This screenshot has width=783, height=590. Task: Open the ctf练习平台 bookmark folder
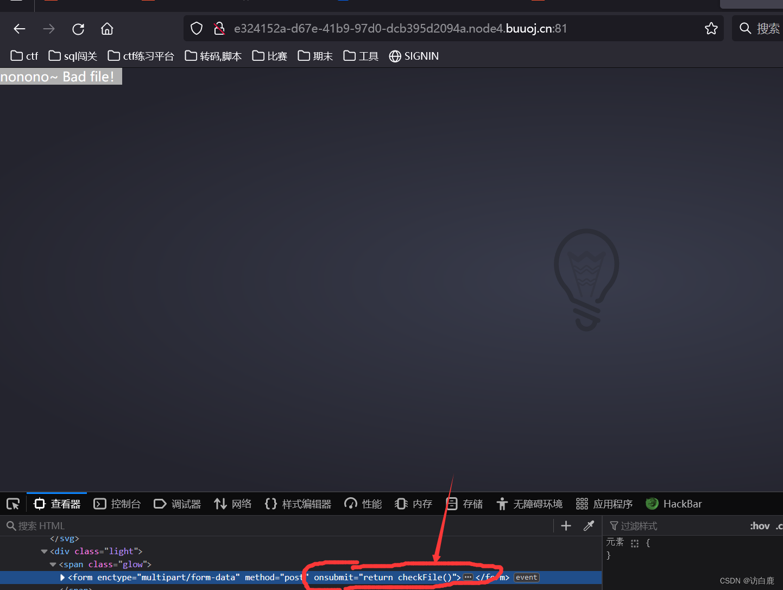[141, 56]
